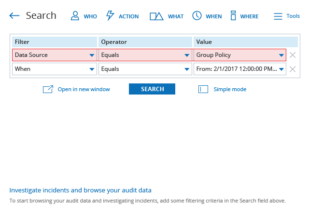The height and width of the screenshot is (217, 309).
Task: Select the WHAT shapes icon
Action: pyautogui.click(x=156, y=16)
